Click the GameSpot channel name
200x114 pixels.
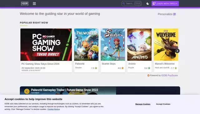point(35,93)
